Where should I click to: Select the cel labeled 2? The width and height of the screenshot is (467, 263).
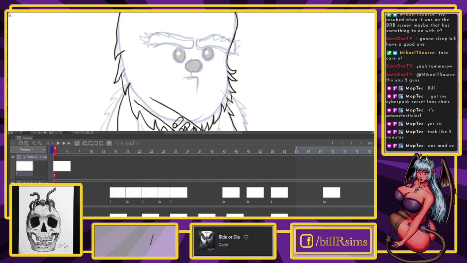pos(150,193)
